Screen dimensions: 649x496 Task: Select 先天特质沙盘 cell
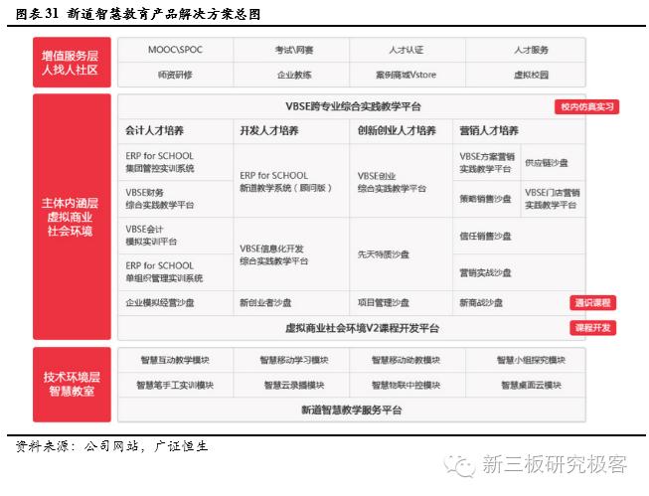pyautogui.click(x=401, y=254)
